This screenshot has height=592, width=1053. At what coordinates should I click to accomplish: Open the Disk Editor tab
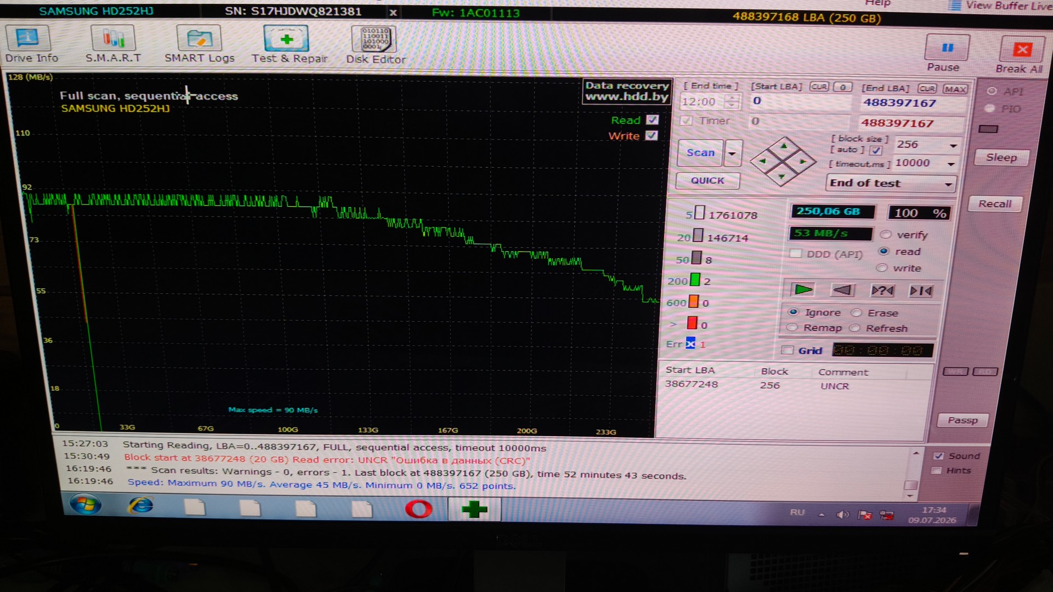[x=376, y=45]
